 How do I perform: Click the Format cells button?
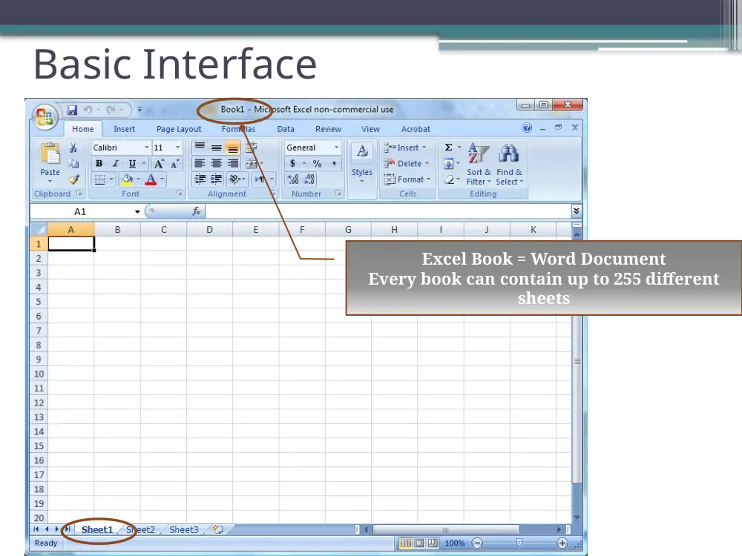pos(407,179)
